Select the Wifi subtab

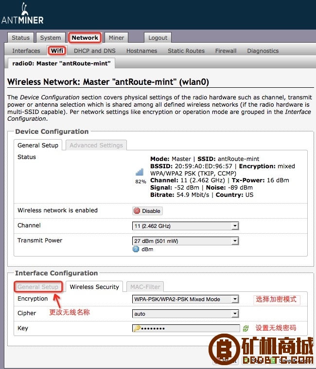(57, 51)
